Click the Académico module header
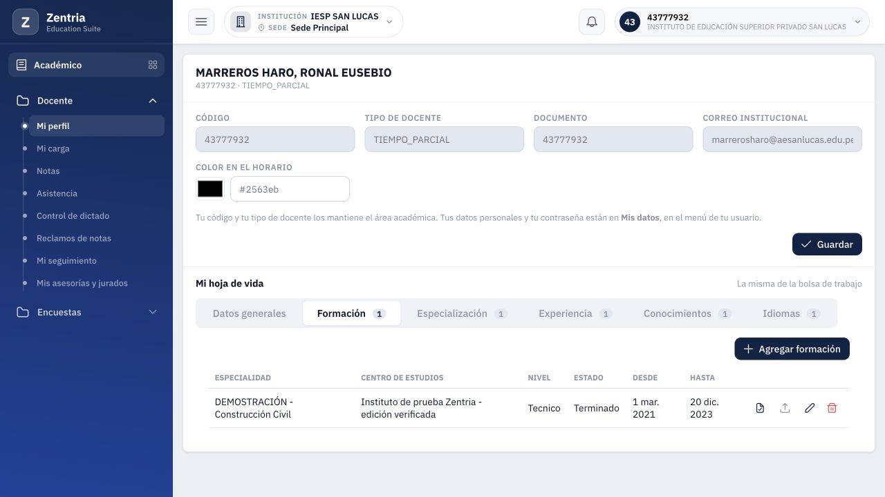The width and height of the screenshot is (885, 497). point(86,65)
